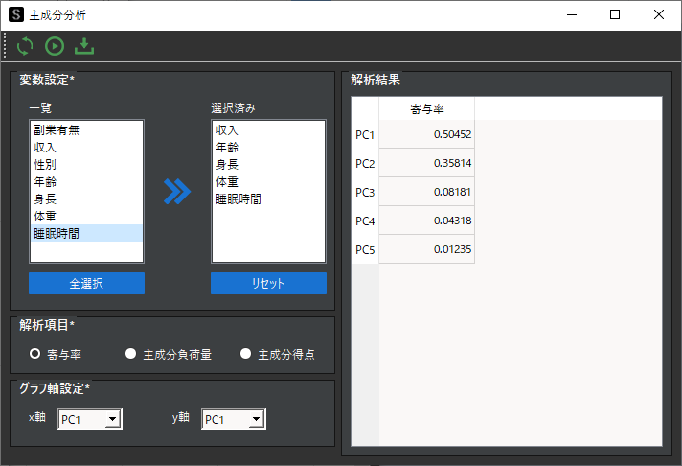
Task: Minimize the 主成分分析 window
Action: pyautogui.click(x=572, y=14)
